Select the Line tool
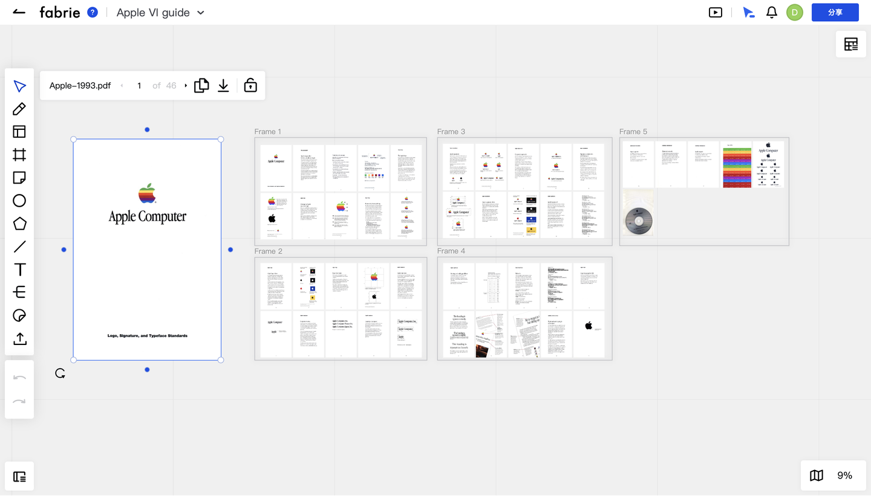Image resolution: width=871 pixels, height=496 pixels. tap(19, 246)
